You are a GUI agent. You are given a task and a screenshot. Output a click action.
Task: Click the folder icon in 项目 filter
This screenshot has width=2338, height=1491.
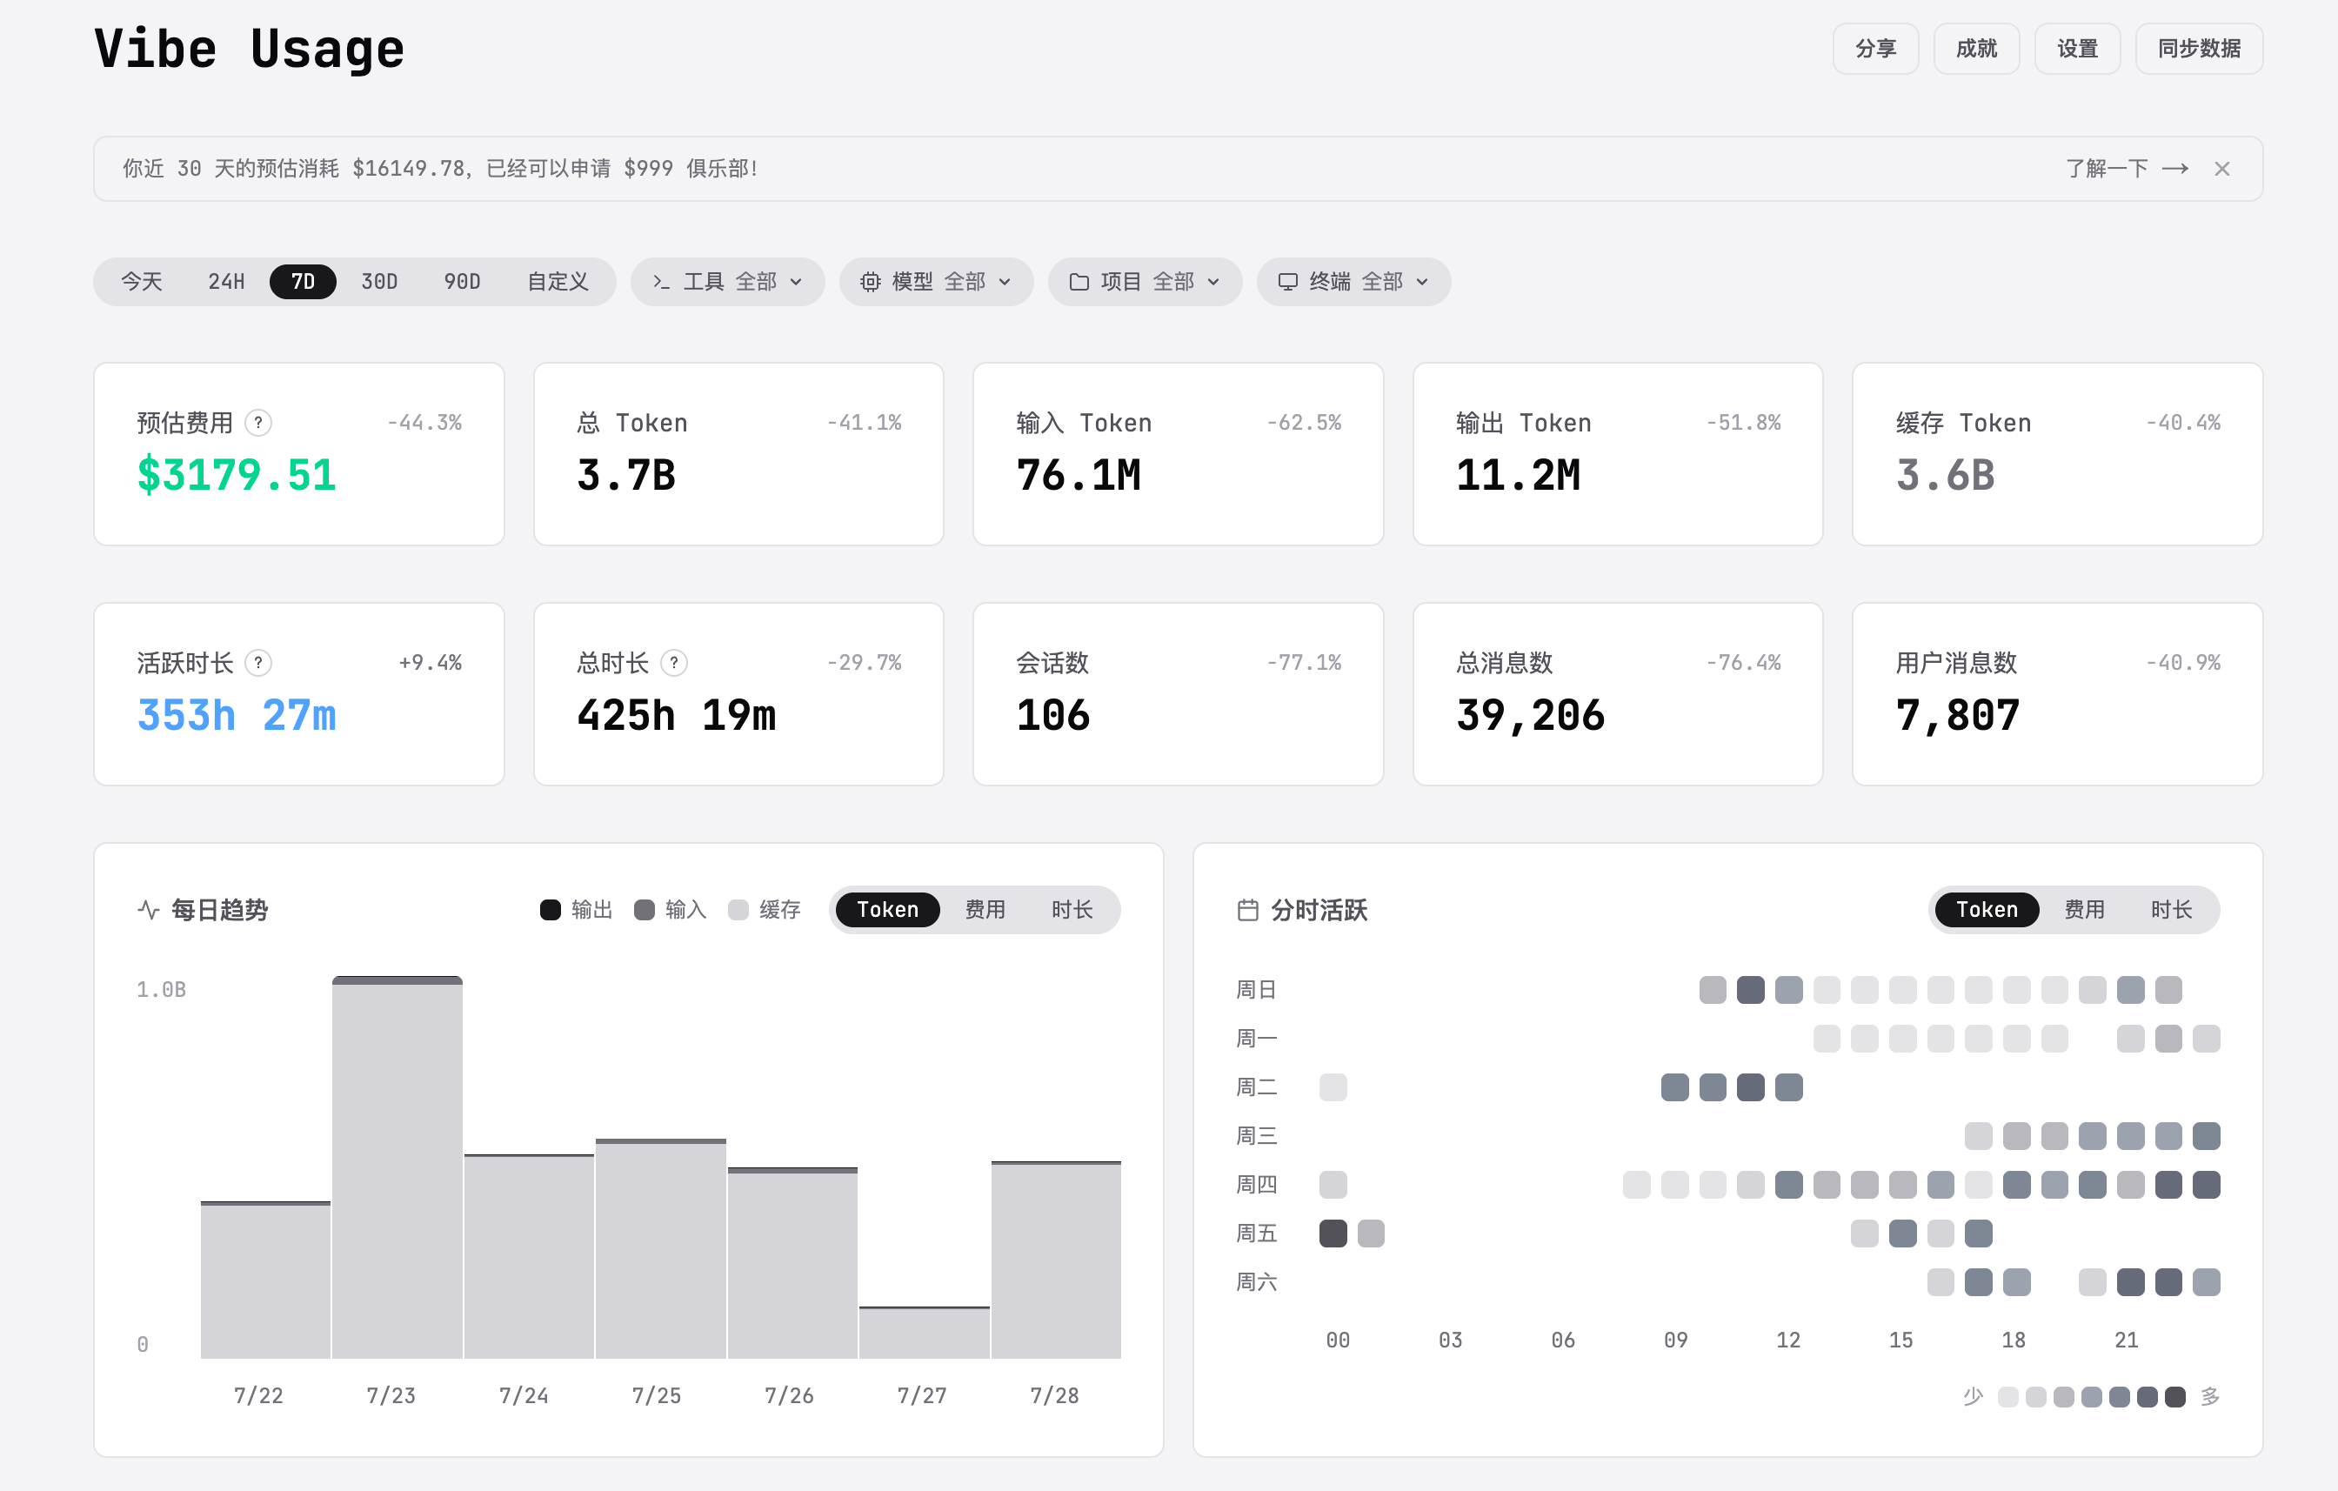[1079, 282]
